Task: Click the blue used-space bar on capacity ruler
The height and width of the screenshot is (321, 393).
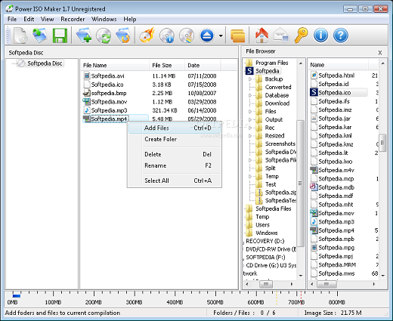Action: (17, 296)
